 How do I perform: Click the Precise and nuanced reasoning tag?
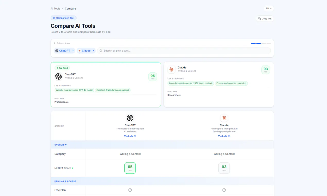[x=231, y=83]
